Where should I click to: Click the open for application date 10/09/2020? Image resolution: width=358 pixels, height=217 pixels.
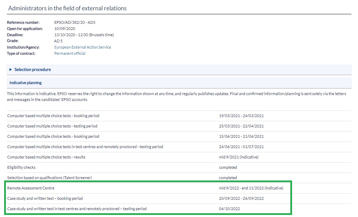[65, 29]
